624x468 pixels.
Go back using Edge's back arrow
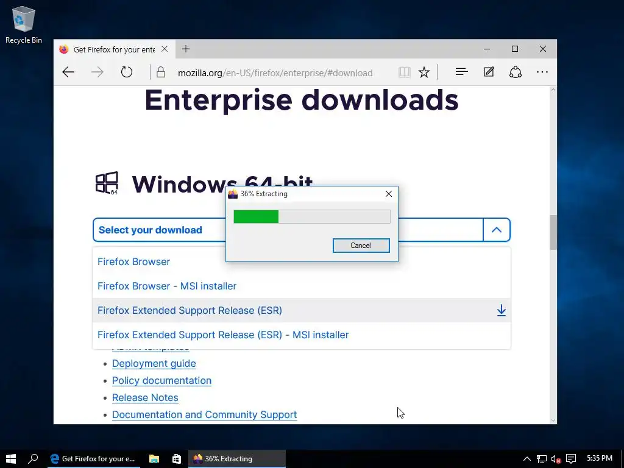coord(68,72)
